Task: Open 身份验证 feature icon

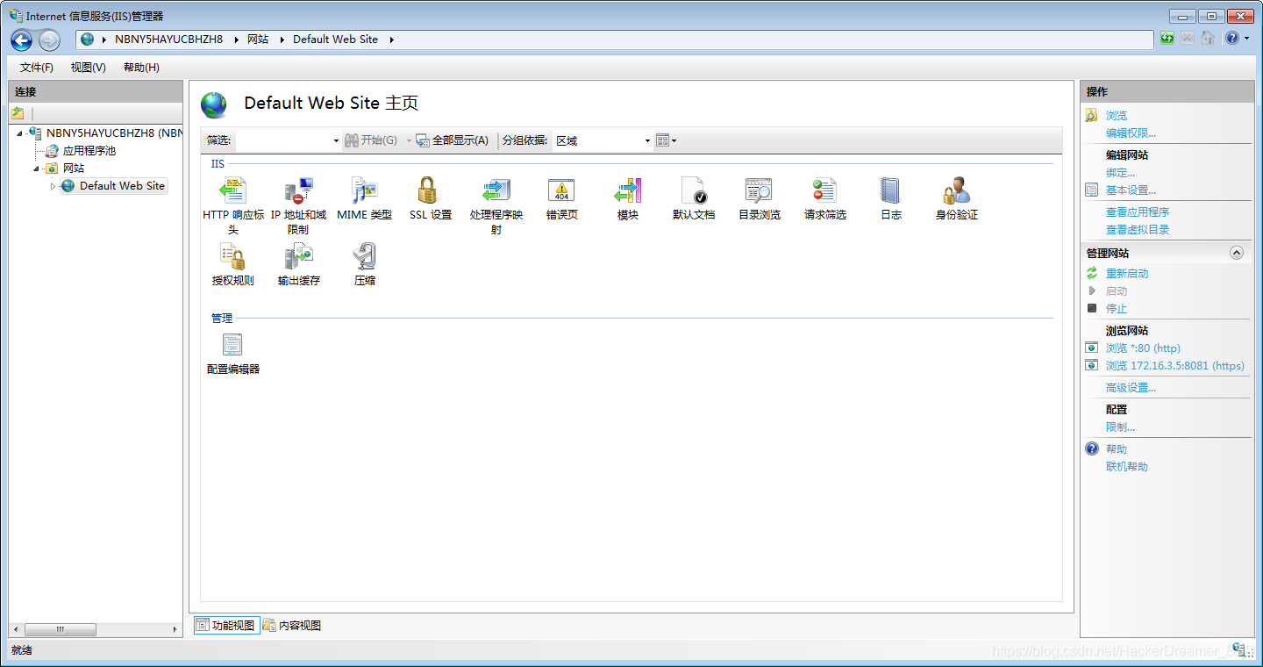Action: pos(956,191)
